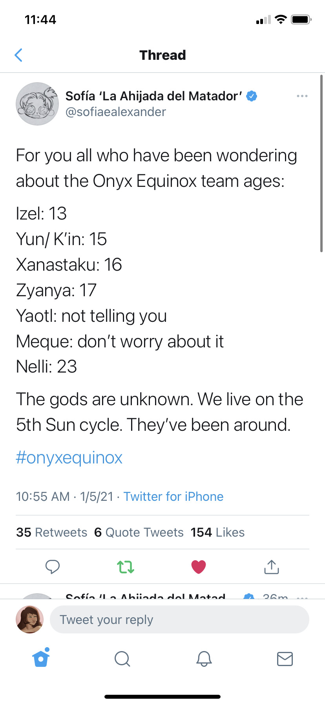View the 154 Likes list

217,532
